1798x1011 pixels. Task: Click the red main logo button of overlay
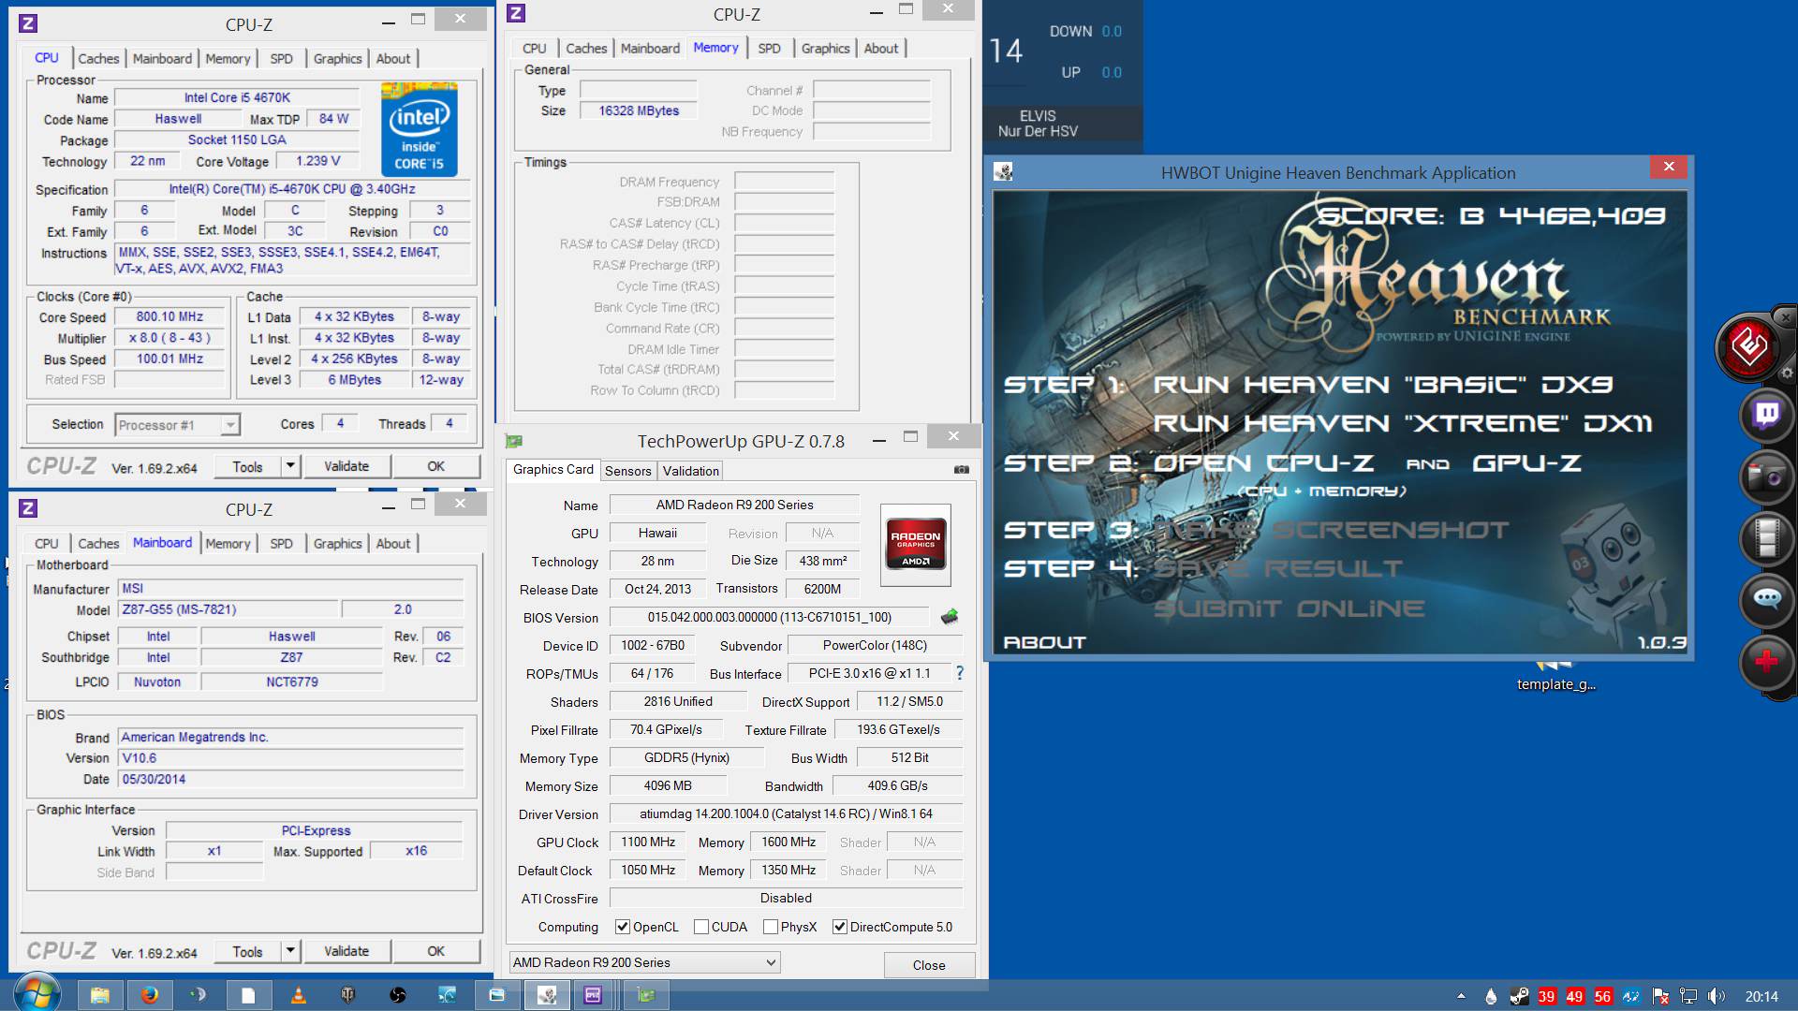coord(1749,347)
